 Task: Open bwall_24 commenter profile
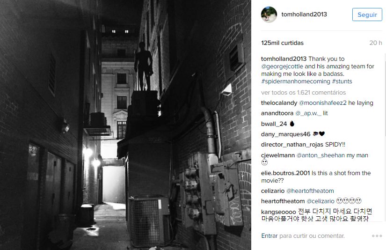coord(274,124)
